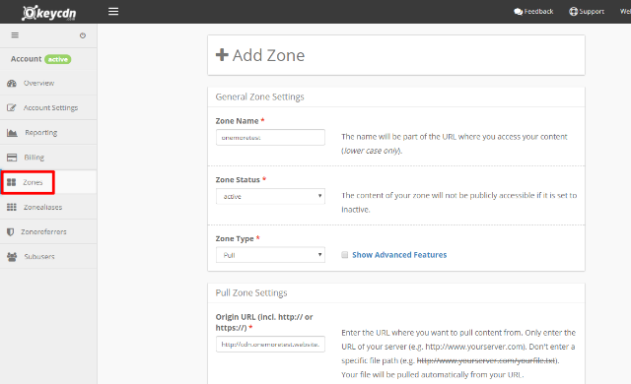Click the green active account badge

click(x=58, y=59)
